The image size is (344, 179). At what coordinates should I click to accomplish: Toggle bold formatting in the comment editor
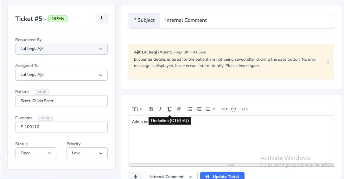click(x=151, y=109)
